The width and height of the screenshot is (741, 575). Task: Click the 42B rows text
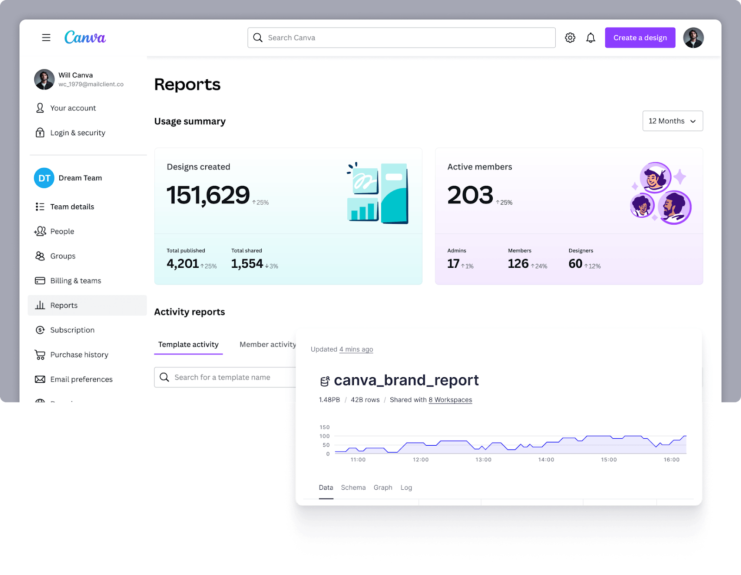(365, 400)
